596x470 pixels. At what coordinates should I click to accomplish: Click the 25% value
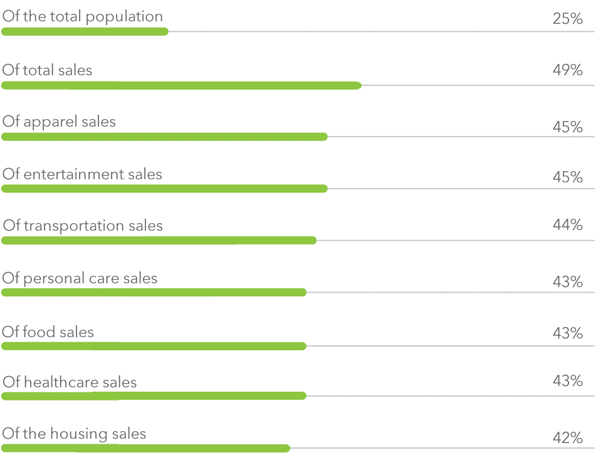tap(568, 19)
